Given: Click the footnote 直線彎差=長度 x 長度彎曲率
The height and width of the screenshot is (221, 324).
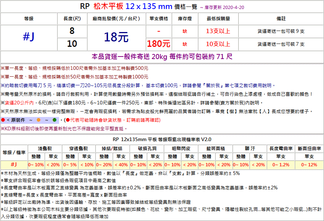Looking at the screenshot, I should [64, 195].
